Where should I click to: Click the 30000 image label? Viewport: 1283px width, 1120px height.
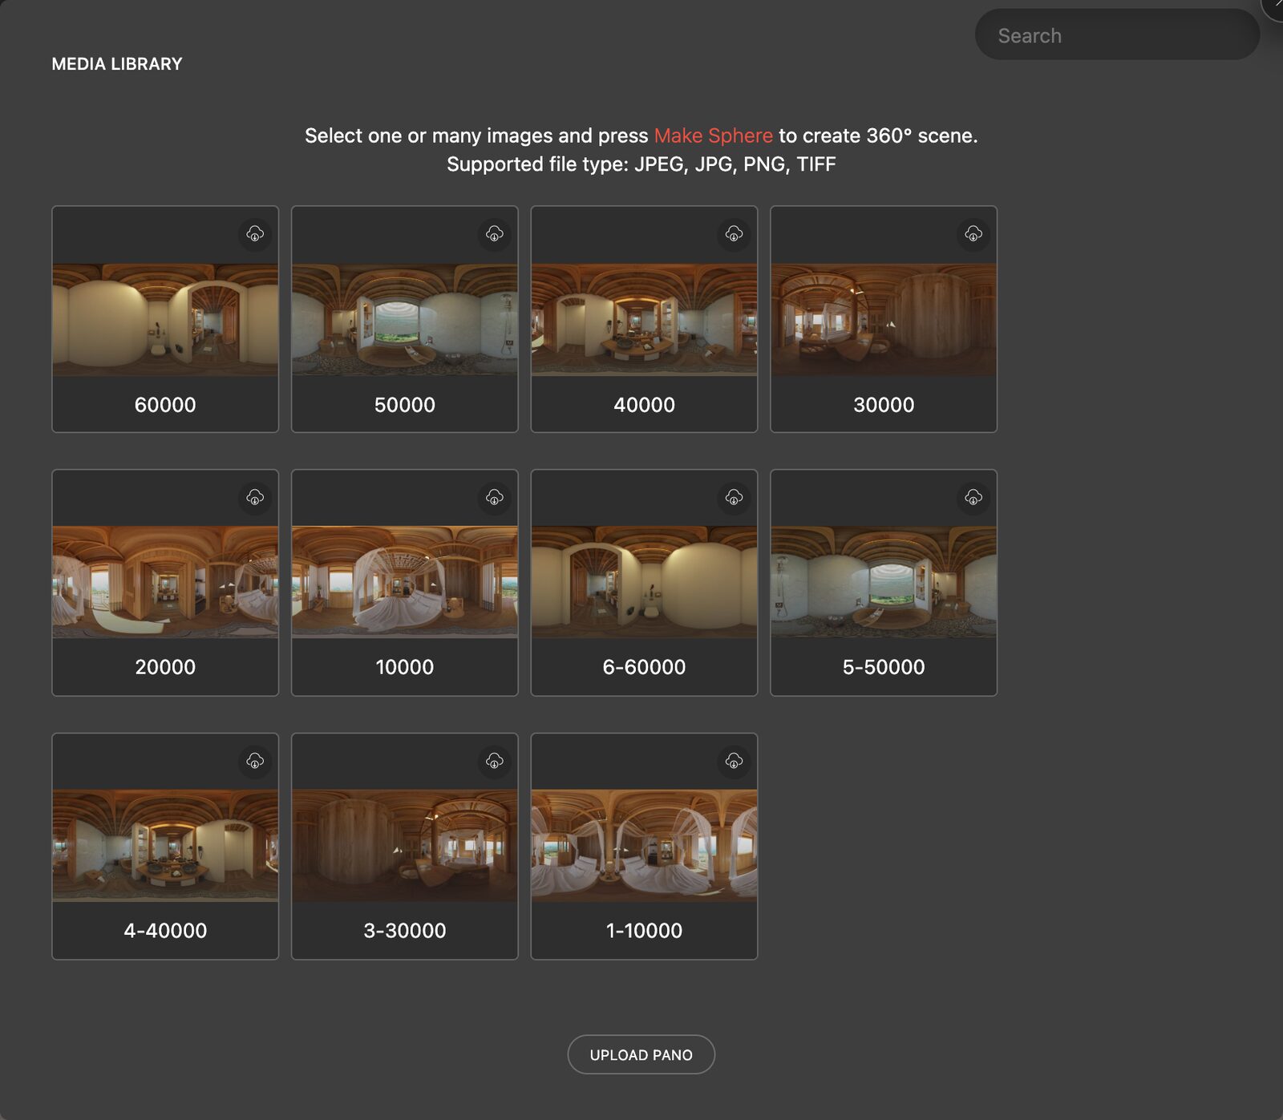coord(884,405)
